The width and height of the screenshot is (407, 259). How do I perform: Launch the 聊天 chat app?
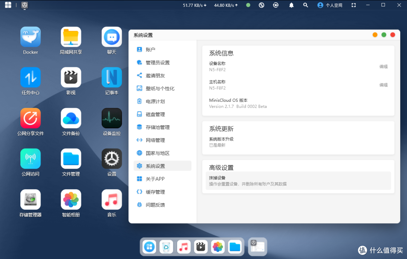[x=112, y=37]
